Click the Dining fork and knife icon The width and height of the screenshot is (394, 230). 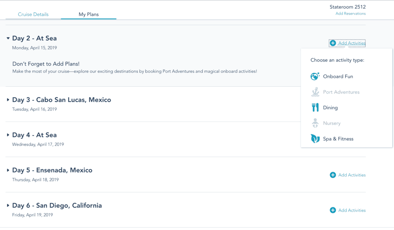click(315, 108)
